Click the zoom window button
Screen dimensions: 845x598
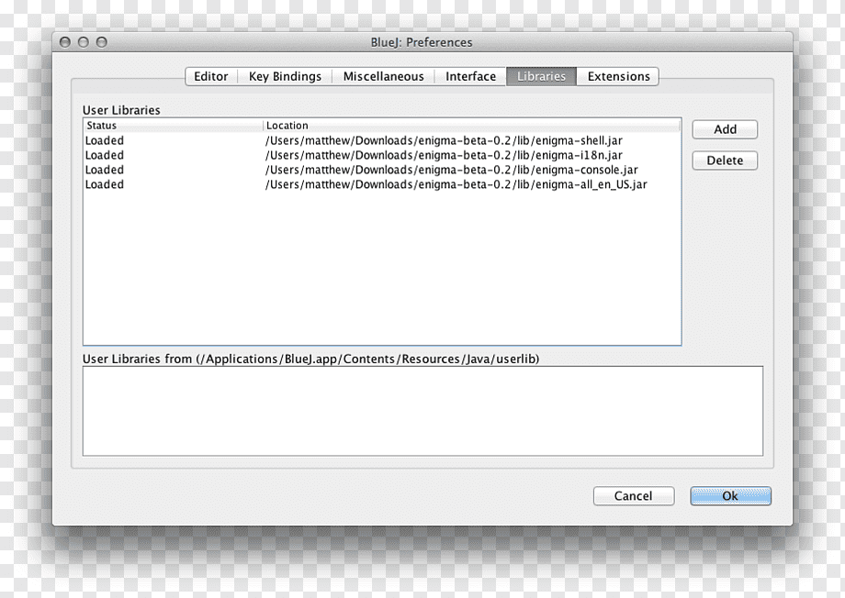pos(102,42)
